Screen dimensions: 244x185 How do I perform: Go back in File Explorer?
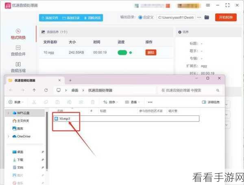[11, 90]
